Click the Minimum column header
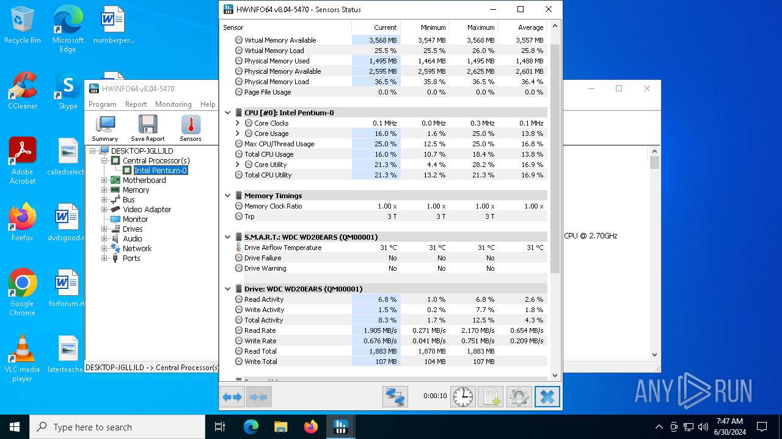 tap(425, 27)
